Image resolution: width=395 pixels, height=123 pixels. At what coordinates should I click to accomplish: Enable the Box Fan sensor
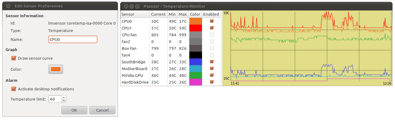pos(212,48)
